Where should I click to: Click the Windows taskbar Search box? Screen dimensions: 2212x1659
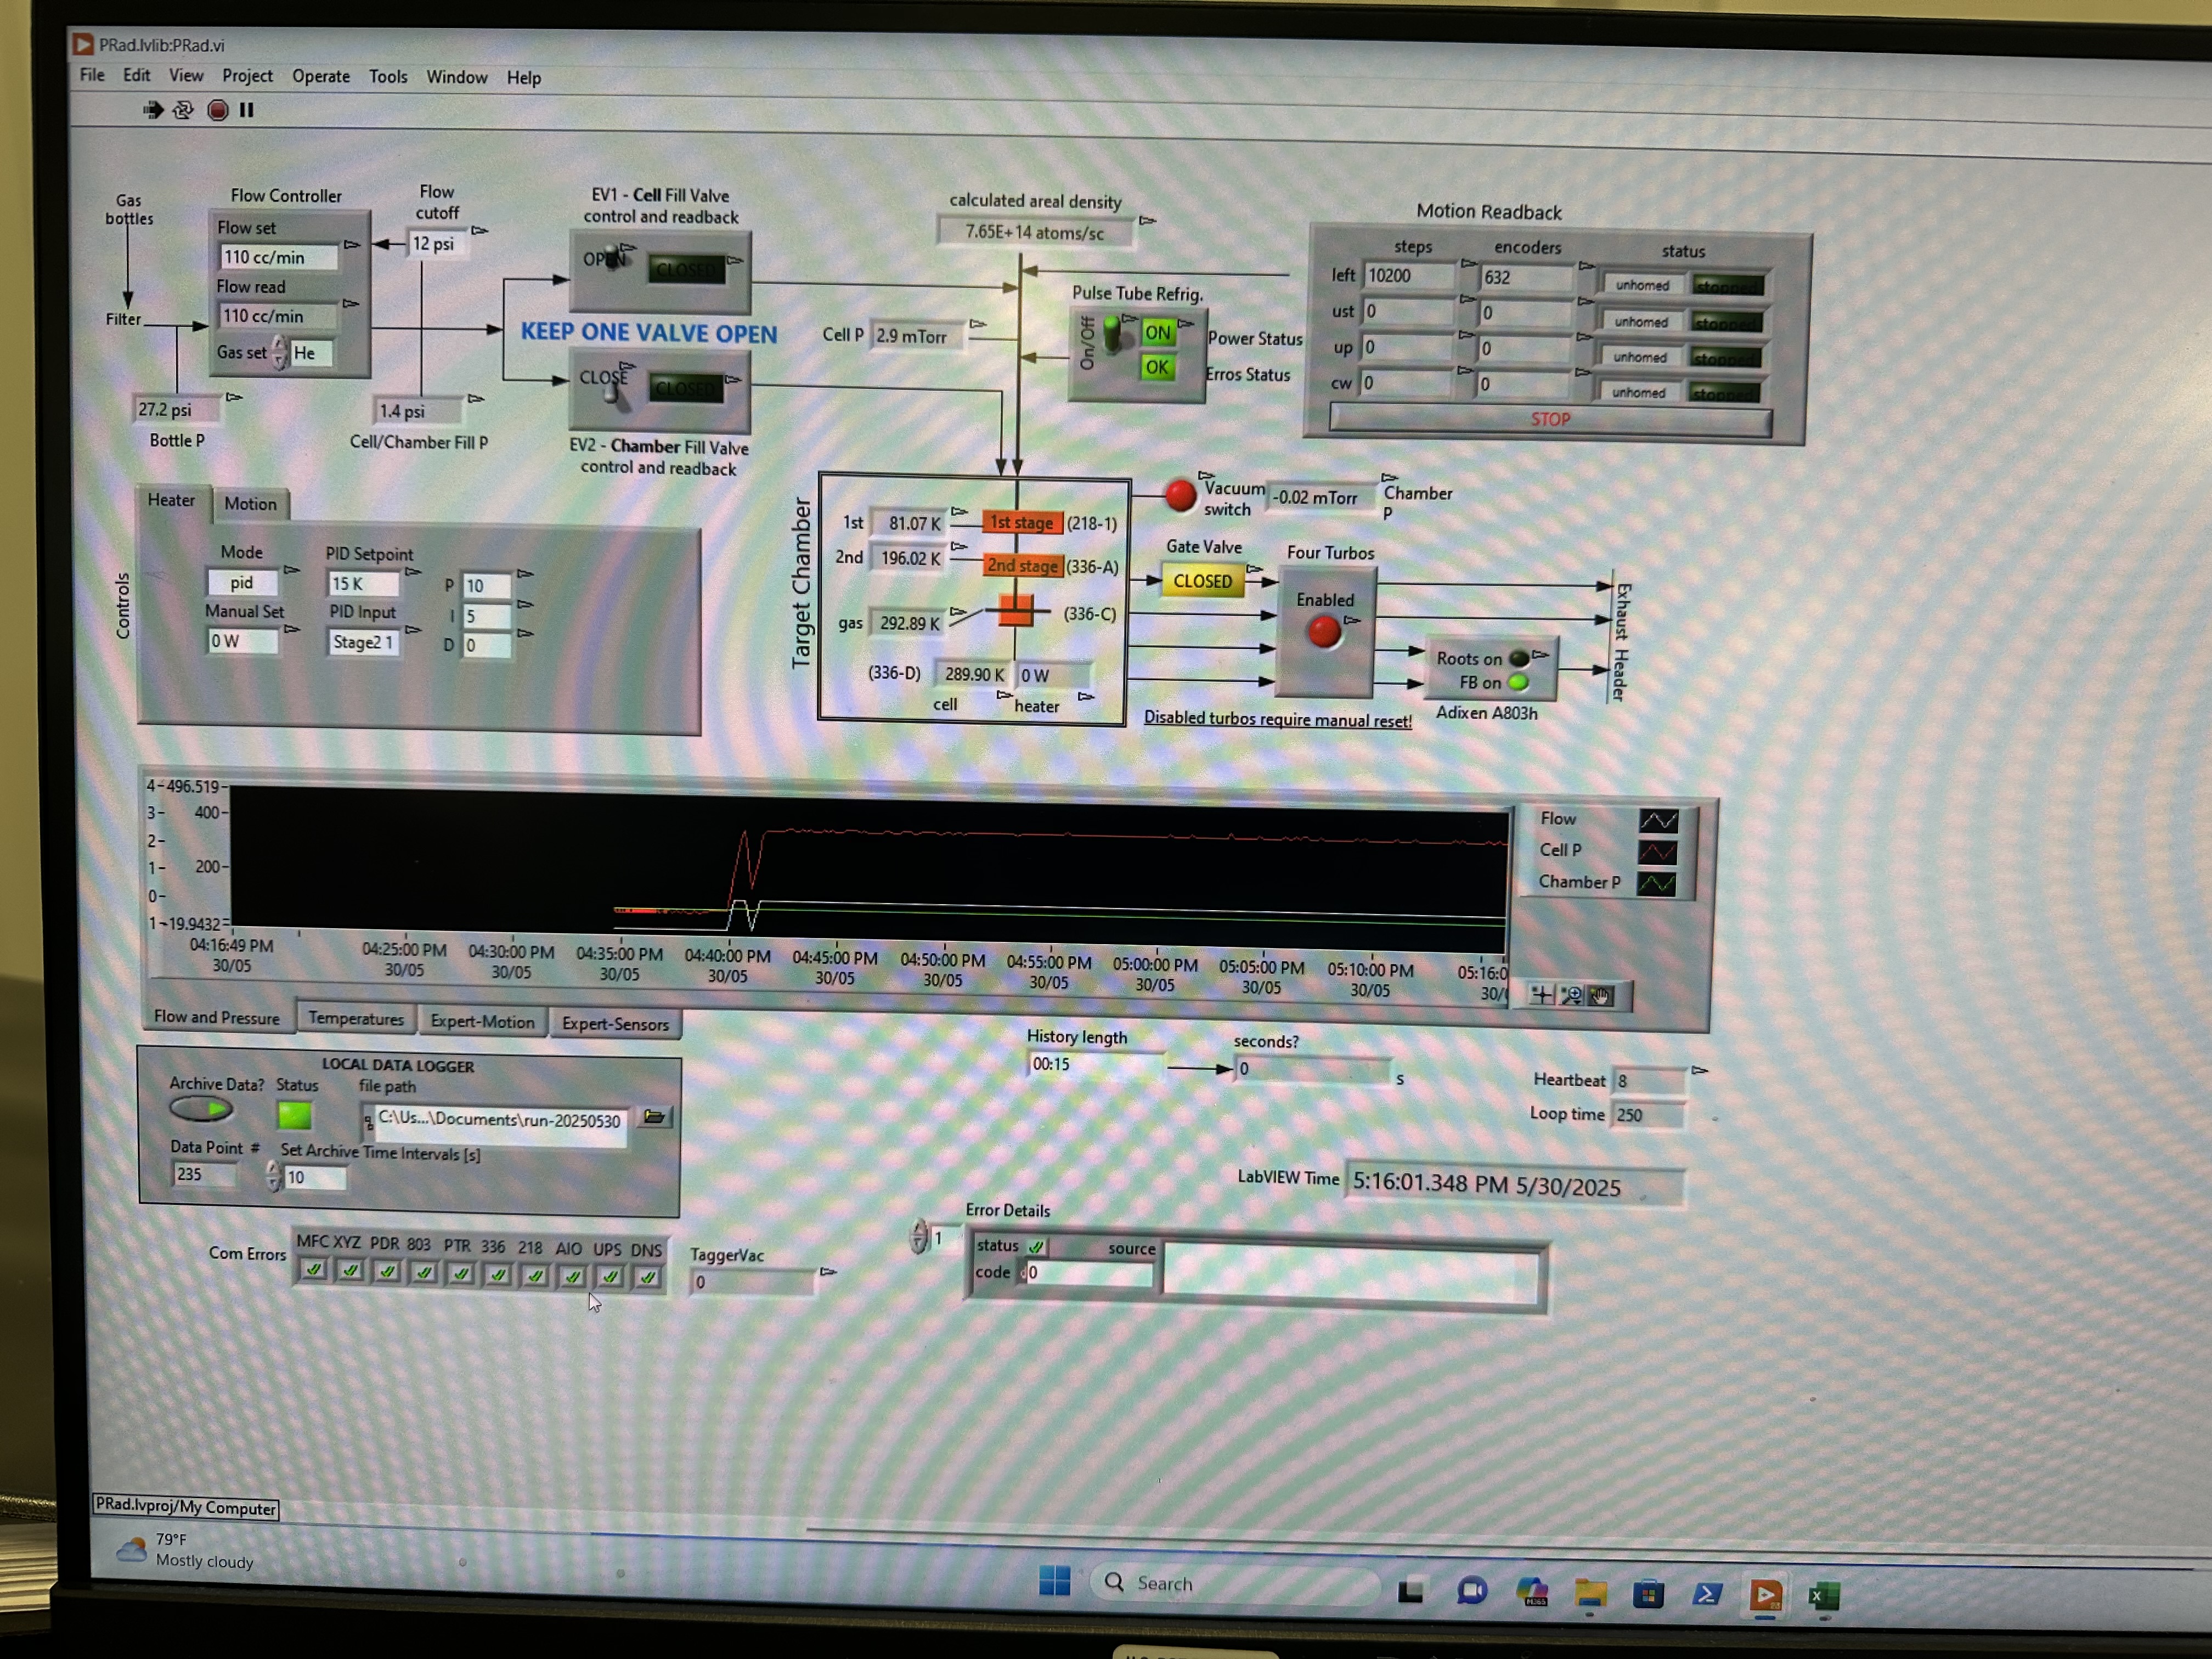click(1235, 1583)
